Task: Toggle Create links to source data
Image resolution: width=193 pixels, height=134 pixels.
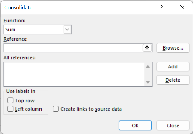Action: click(56, 109)
